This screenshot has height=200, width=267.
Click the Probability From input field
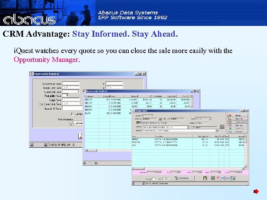tap(65, 96)
